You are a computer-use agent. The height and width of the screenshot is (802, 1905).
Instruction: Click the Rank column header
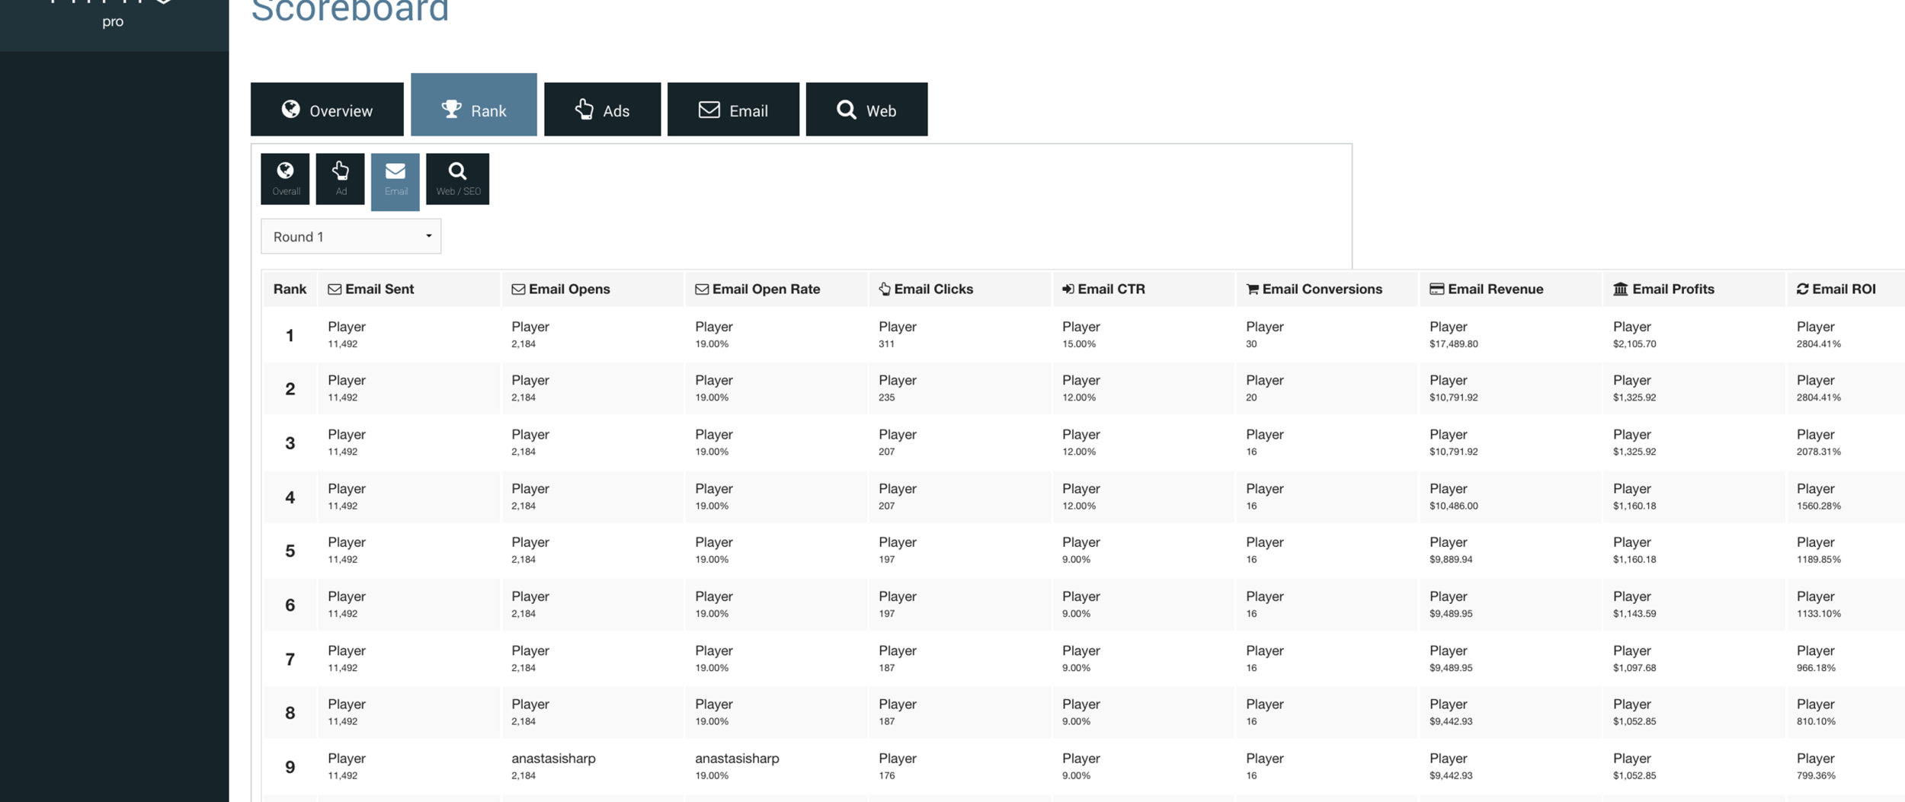[290, 289]
